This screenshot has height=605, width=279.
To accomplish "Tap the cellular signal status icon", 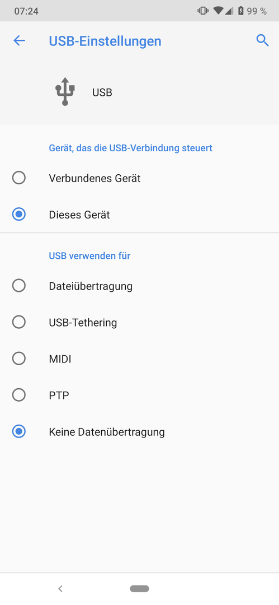I will click(x=229, y=11).
